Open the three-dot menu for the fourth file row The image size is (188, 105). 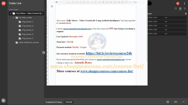[166, 30]
